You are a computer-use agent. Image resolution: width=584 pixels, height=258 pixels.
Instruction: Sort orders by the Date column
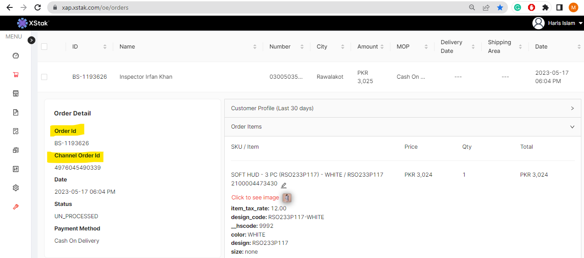tap(579, 47)
